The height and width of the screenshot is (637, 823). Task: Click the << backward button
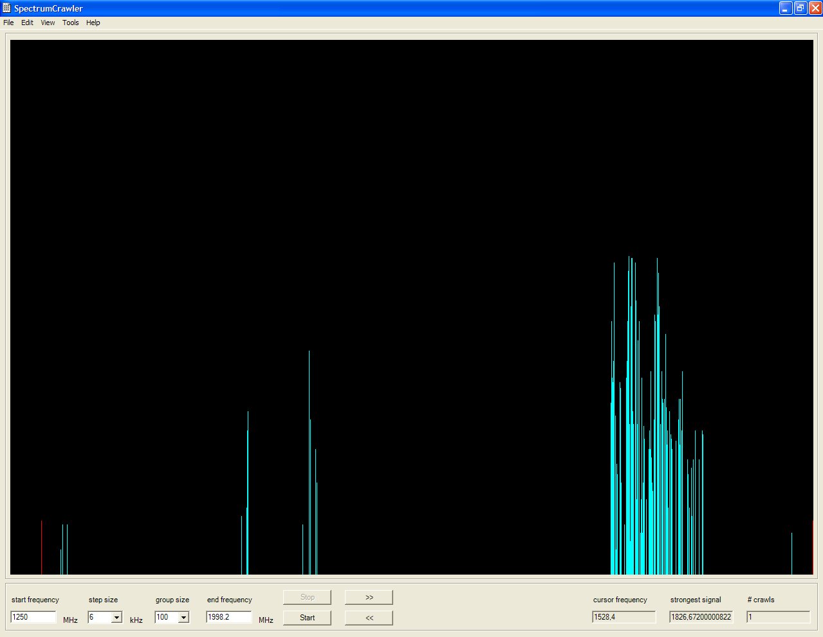click(369, 618)
